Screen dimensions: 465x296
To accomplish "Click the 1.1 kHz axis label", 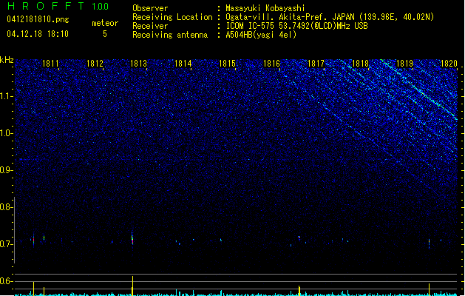I will (7, 96).
